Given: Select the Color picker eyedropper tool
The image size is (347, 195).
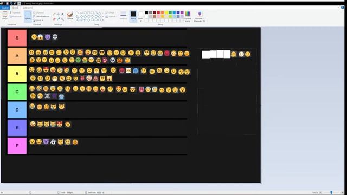Looking at the screenshot, I should tap(58, 19).
